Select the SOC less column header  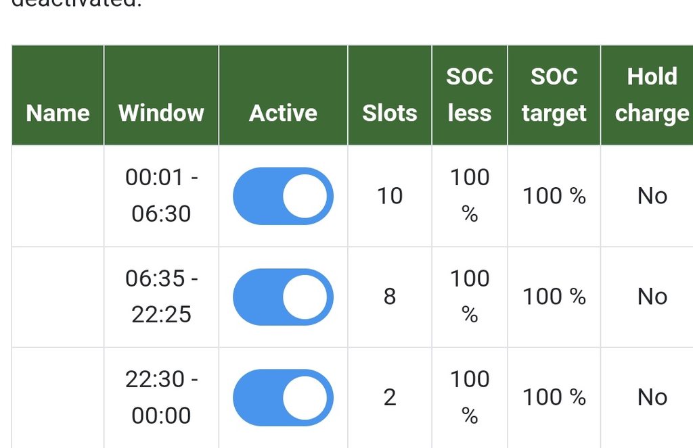[x=470, y=95]
